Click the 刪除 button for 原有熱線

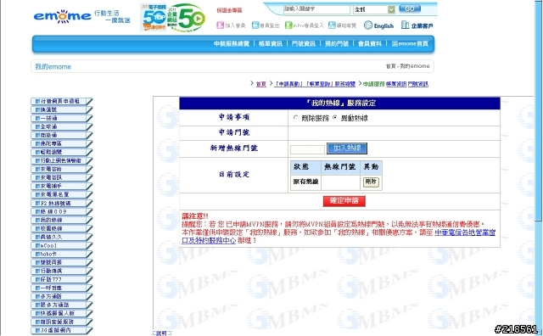[371, 182]
